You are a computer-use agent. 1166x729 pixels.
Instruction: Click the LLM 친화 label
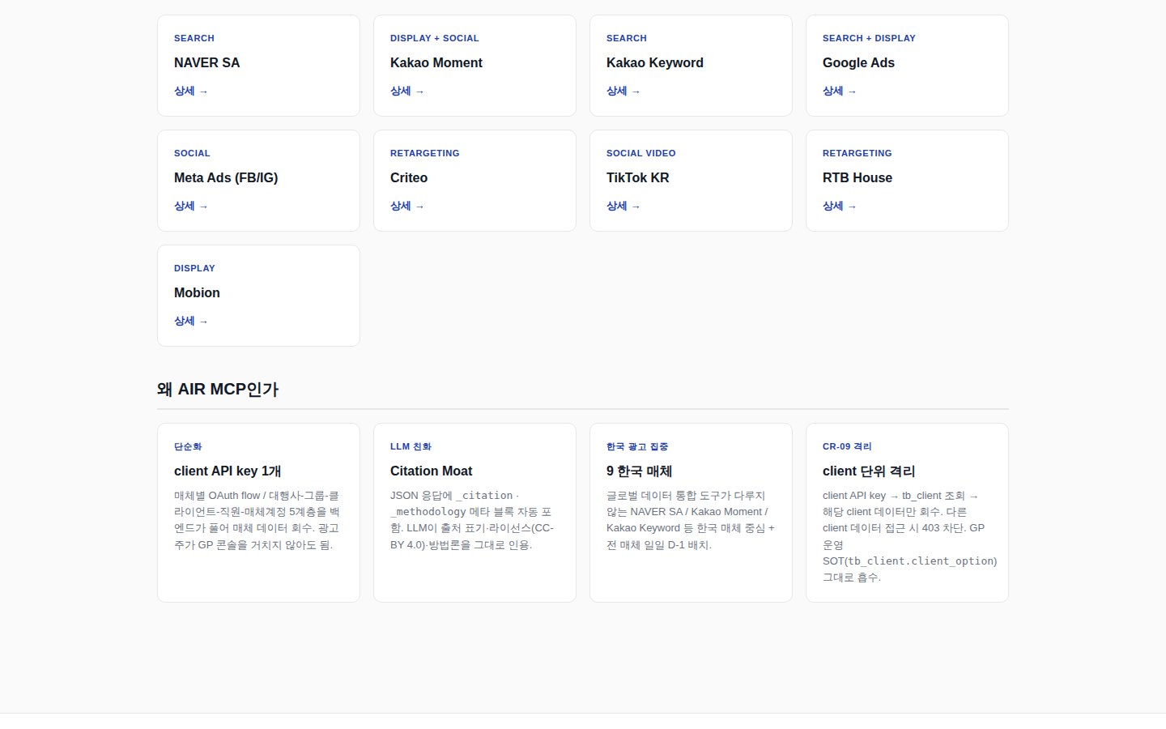click(411, 446)
